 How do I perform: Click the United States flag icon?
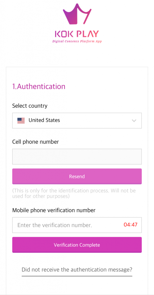click(21, 120)
